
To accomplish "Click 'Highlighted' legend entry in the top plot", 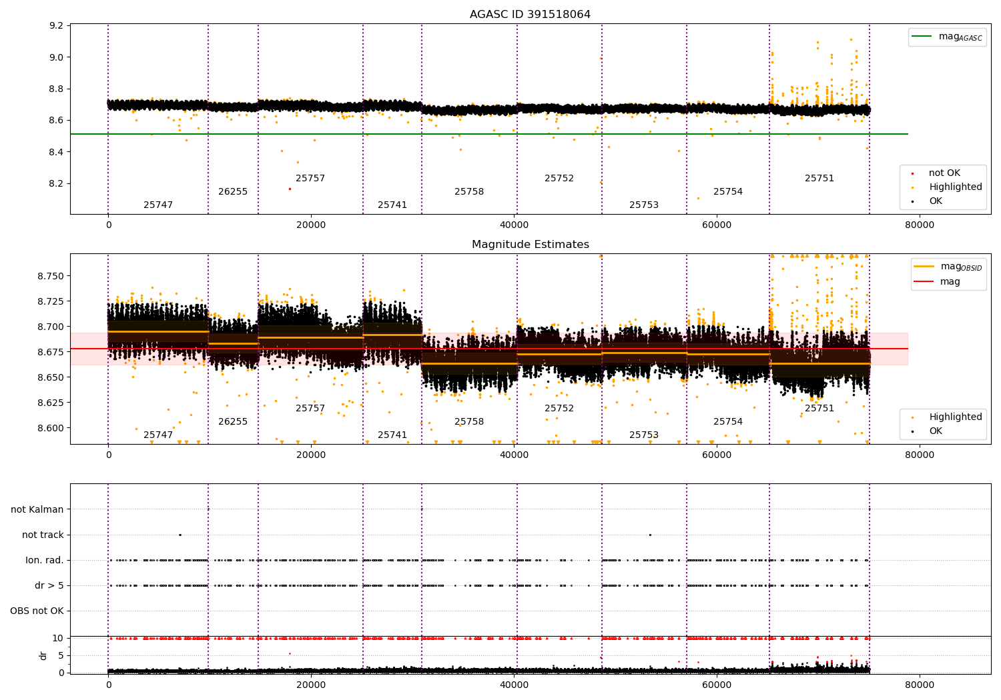I will click(x=948, y=187).
